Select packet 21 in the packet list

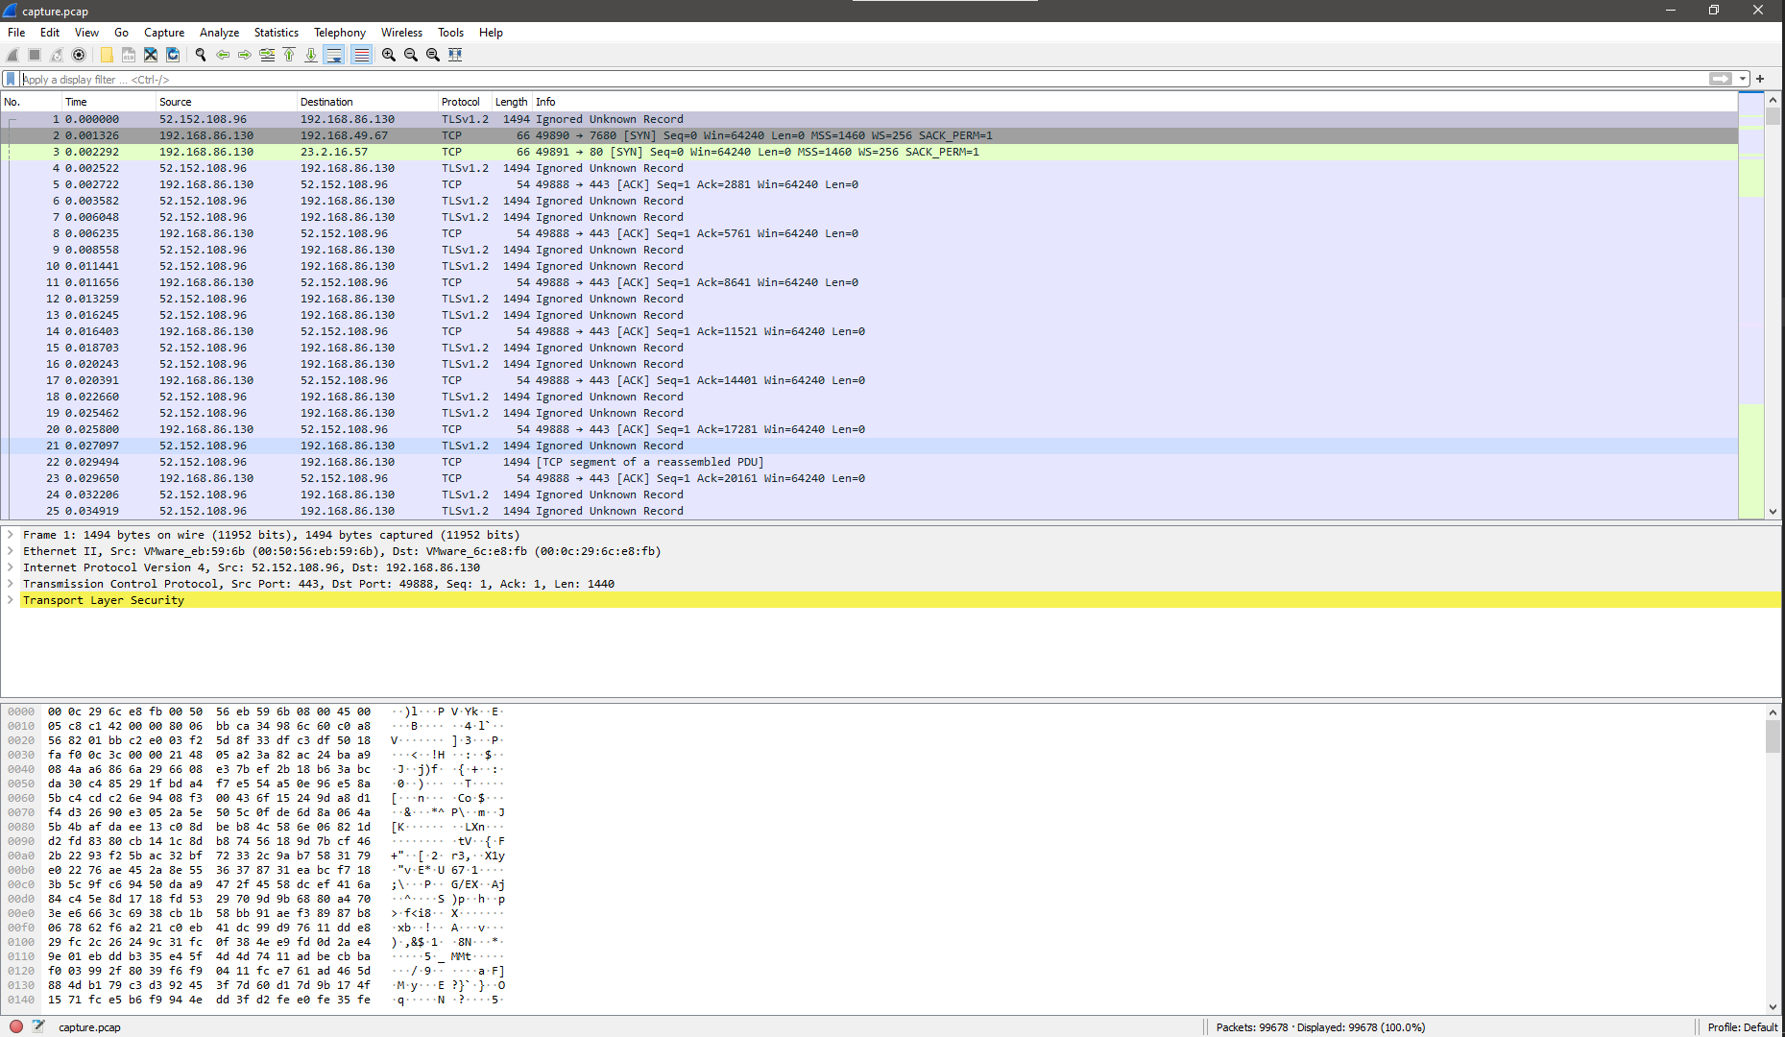click(869, 446)
